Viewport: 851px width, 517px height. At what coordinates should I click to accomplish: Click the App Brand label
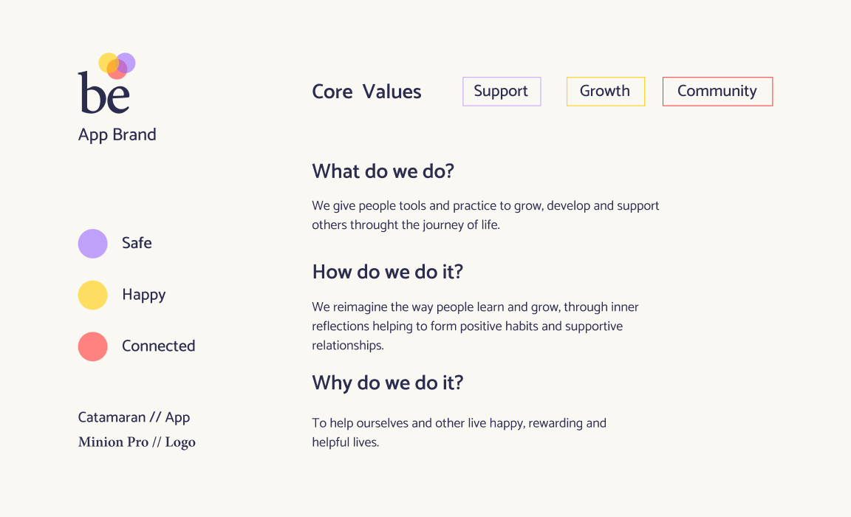(x=117, y=134)
